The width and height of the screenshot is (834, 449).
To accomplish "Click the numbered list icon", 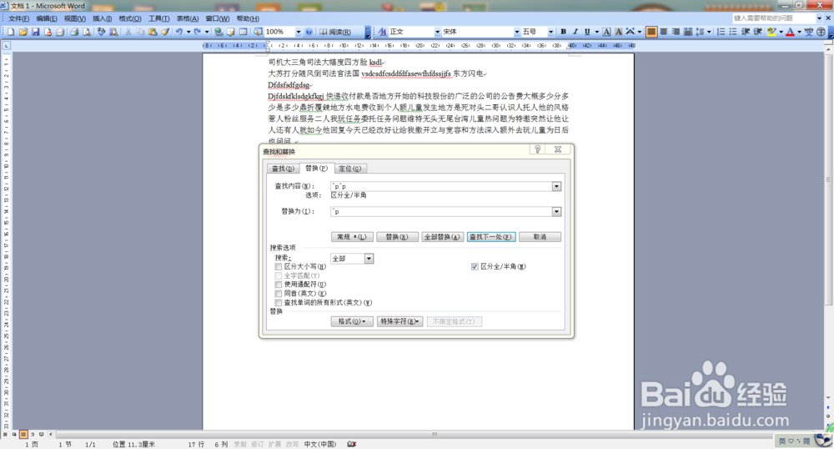I will coord(721,32).
